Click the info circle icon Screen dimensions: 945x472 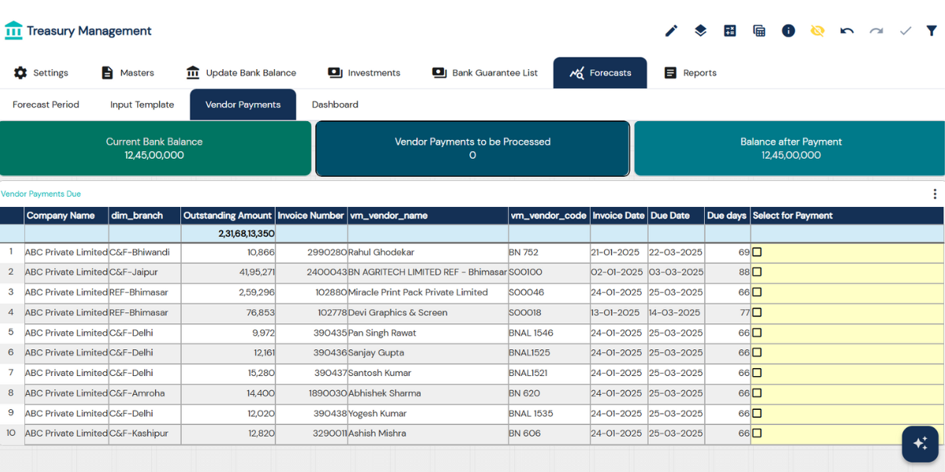pos(788,31)
